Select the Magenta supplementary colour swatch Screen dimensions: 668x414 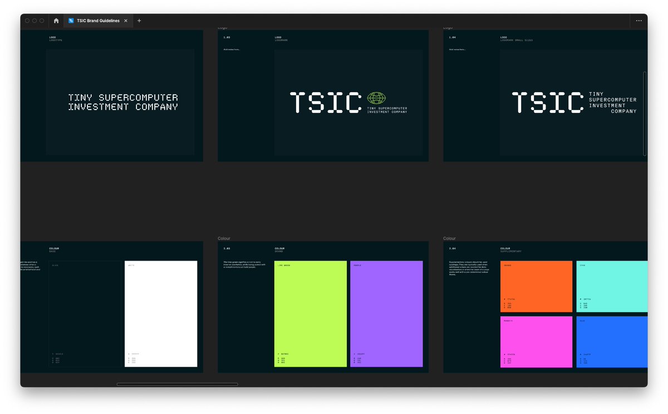(x=536, y=342)
